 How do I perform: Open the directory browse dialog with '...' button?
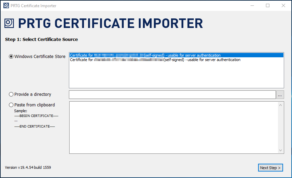click(280, 95)
